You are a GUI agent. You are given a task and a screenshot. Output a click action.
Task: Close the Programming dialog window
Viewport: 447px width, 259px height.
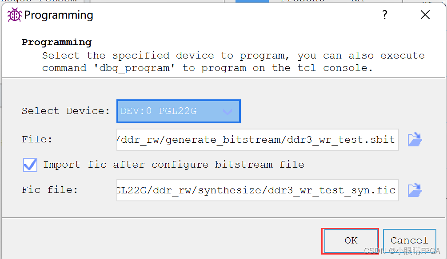425,15
